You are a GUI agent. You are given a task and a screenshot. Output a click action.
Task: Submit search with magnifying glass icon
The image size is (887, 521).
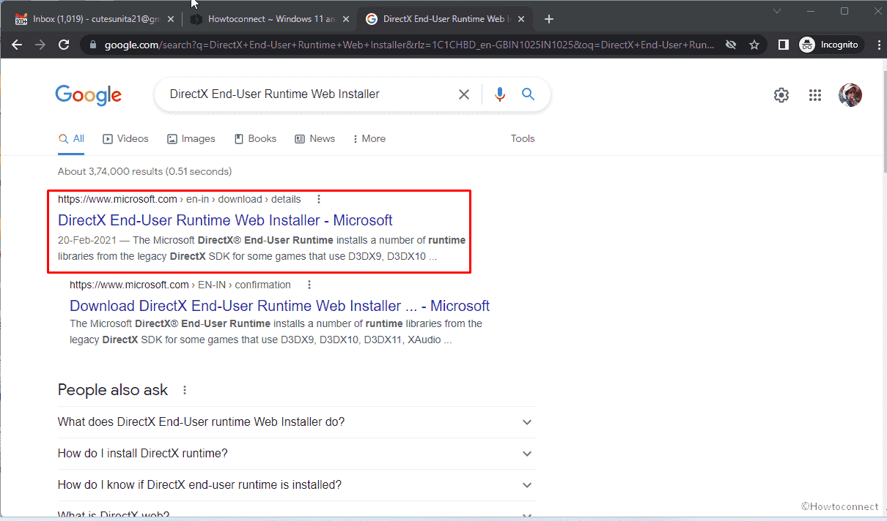(528, 94)
